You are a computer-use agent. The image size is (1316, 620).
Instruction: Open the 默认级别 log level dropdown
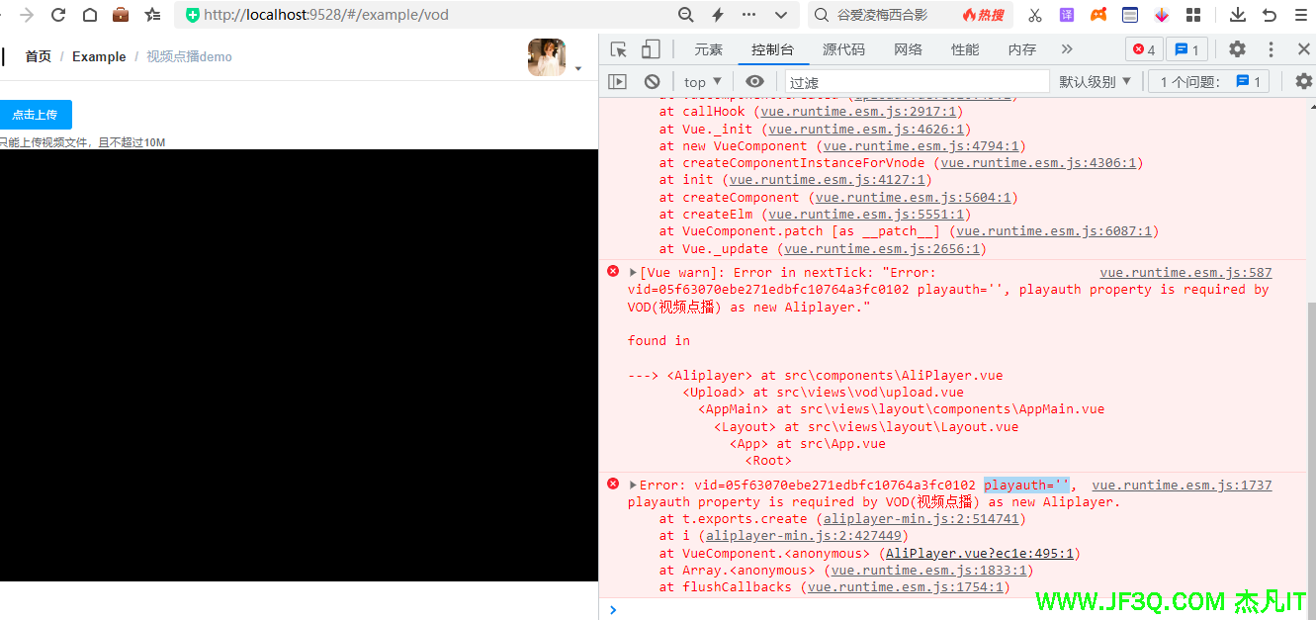click(x=1095, y=82)
